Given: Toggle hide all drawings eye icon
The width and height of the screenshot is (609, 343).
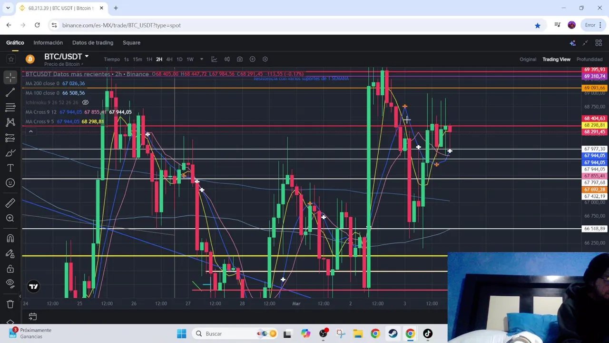Looking at the screenshot, I should (x=10, y=284).
